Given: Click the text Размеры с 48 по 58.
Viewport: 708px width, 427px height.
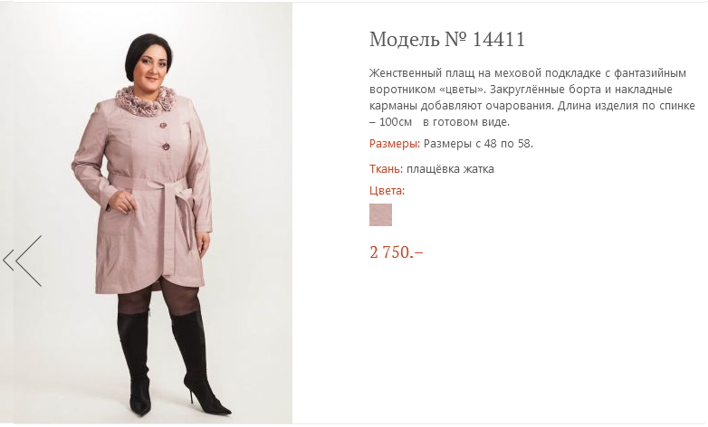Looking at the screenshot, I should (478, 144).
